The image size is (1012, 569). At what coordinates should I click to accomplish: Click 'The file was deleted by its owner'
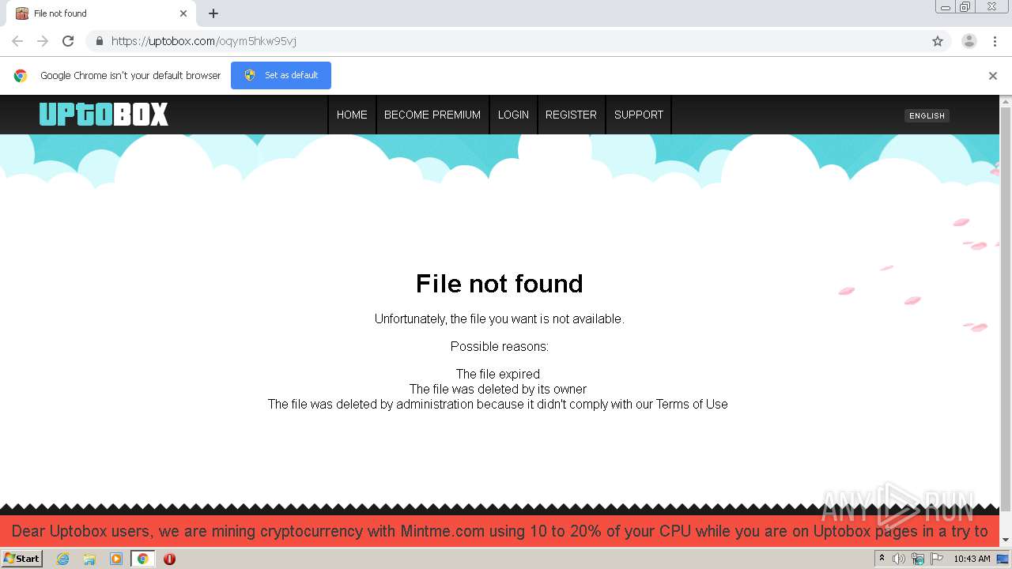click(x=498, y=389)
